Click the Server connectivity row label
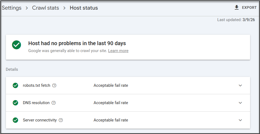The image size is (260, 134). click(x=40, y=120)
